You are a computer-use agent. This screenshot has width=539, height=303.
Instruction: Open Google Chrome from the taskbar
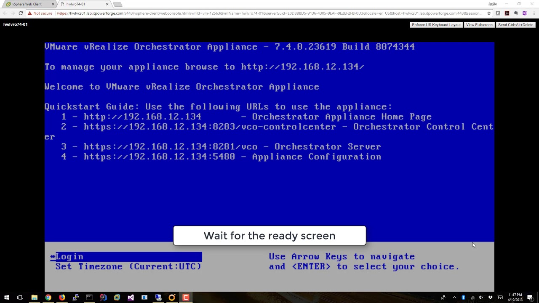pos(48,298)
